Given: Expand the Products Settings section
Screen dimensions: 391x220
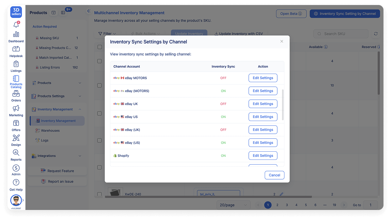Looking at the screenshot, I should [57, 96].
